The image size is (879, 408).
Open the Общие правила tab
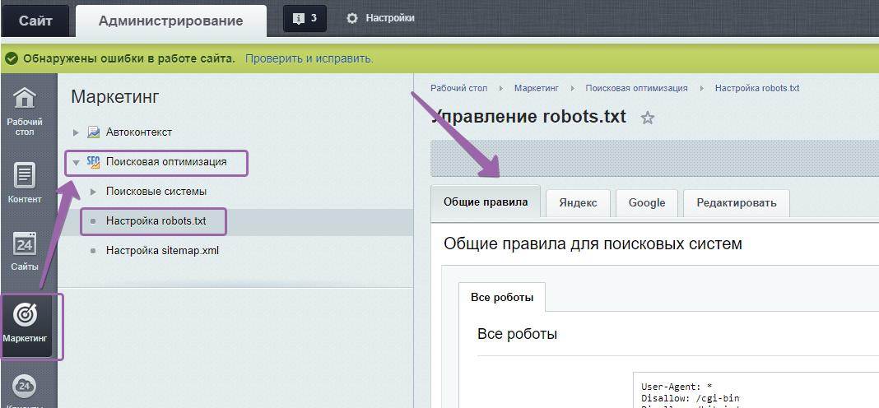pos(486,202)
